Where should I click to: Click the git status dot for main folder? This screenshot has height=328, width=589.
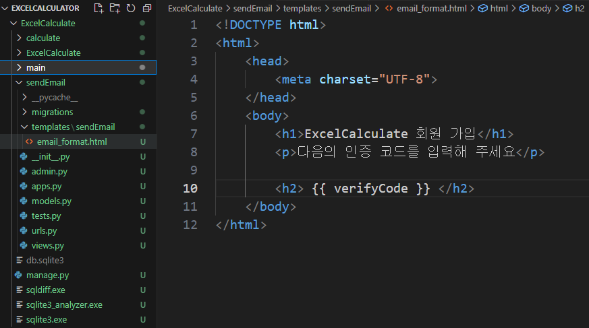142,67
